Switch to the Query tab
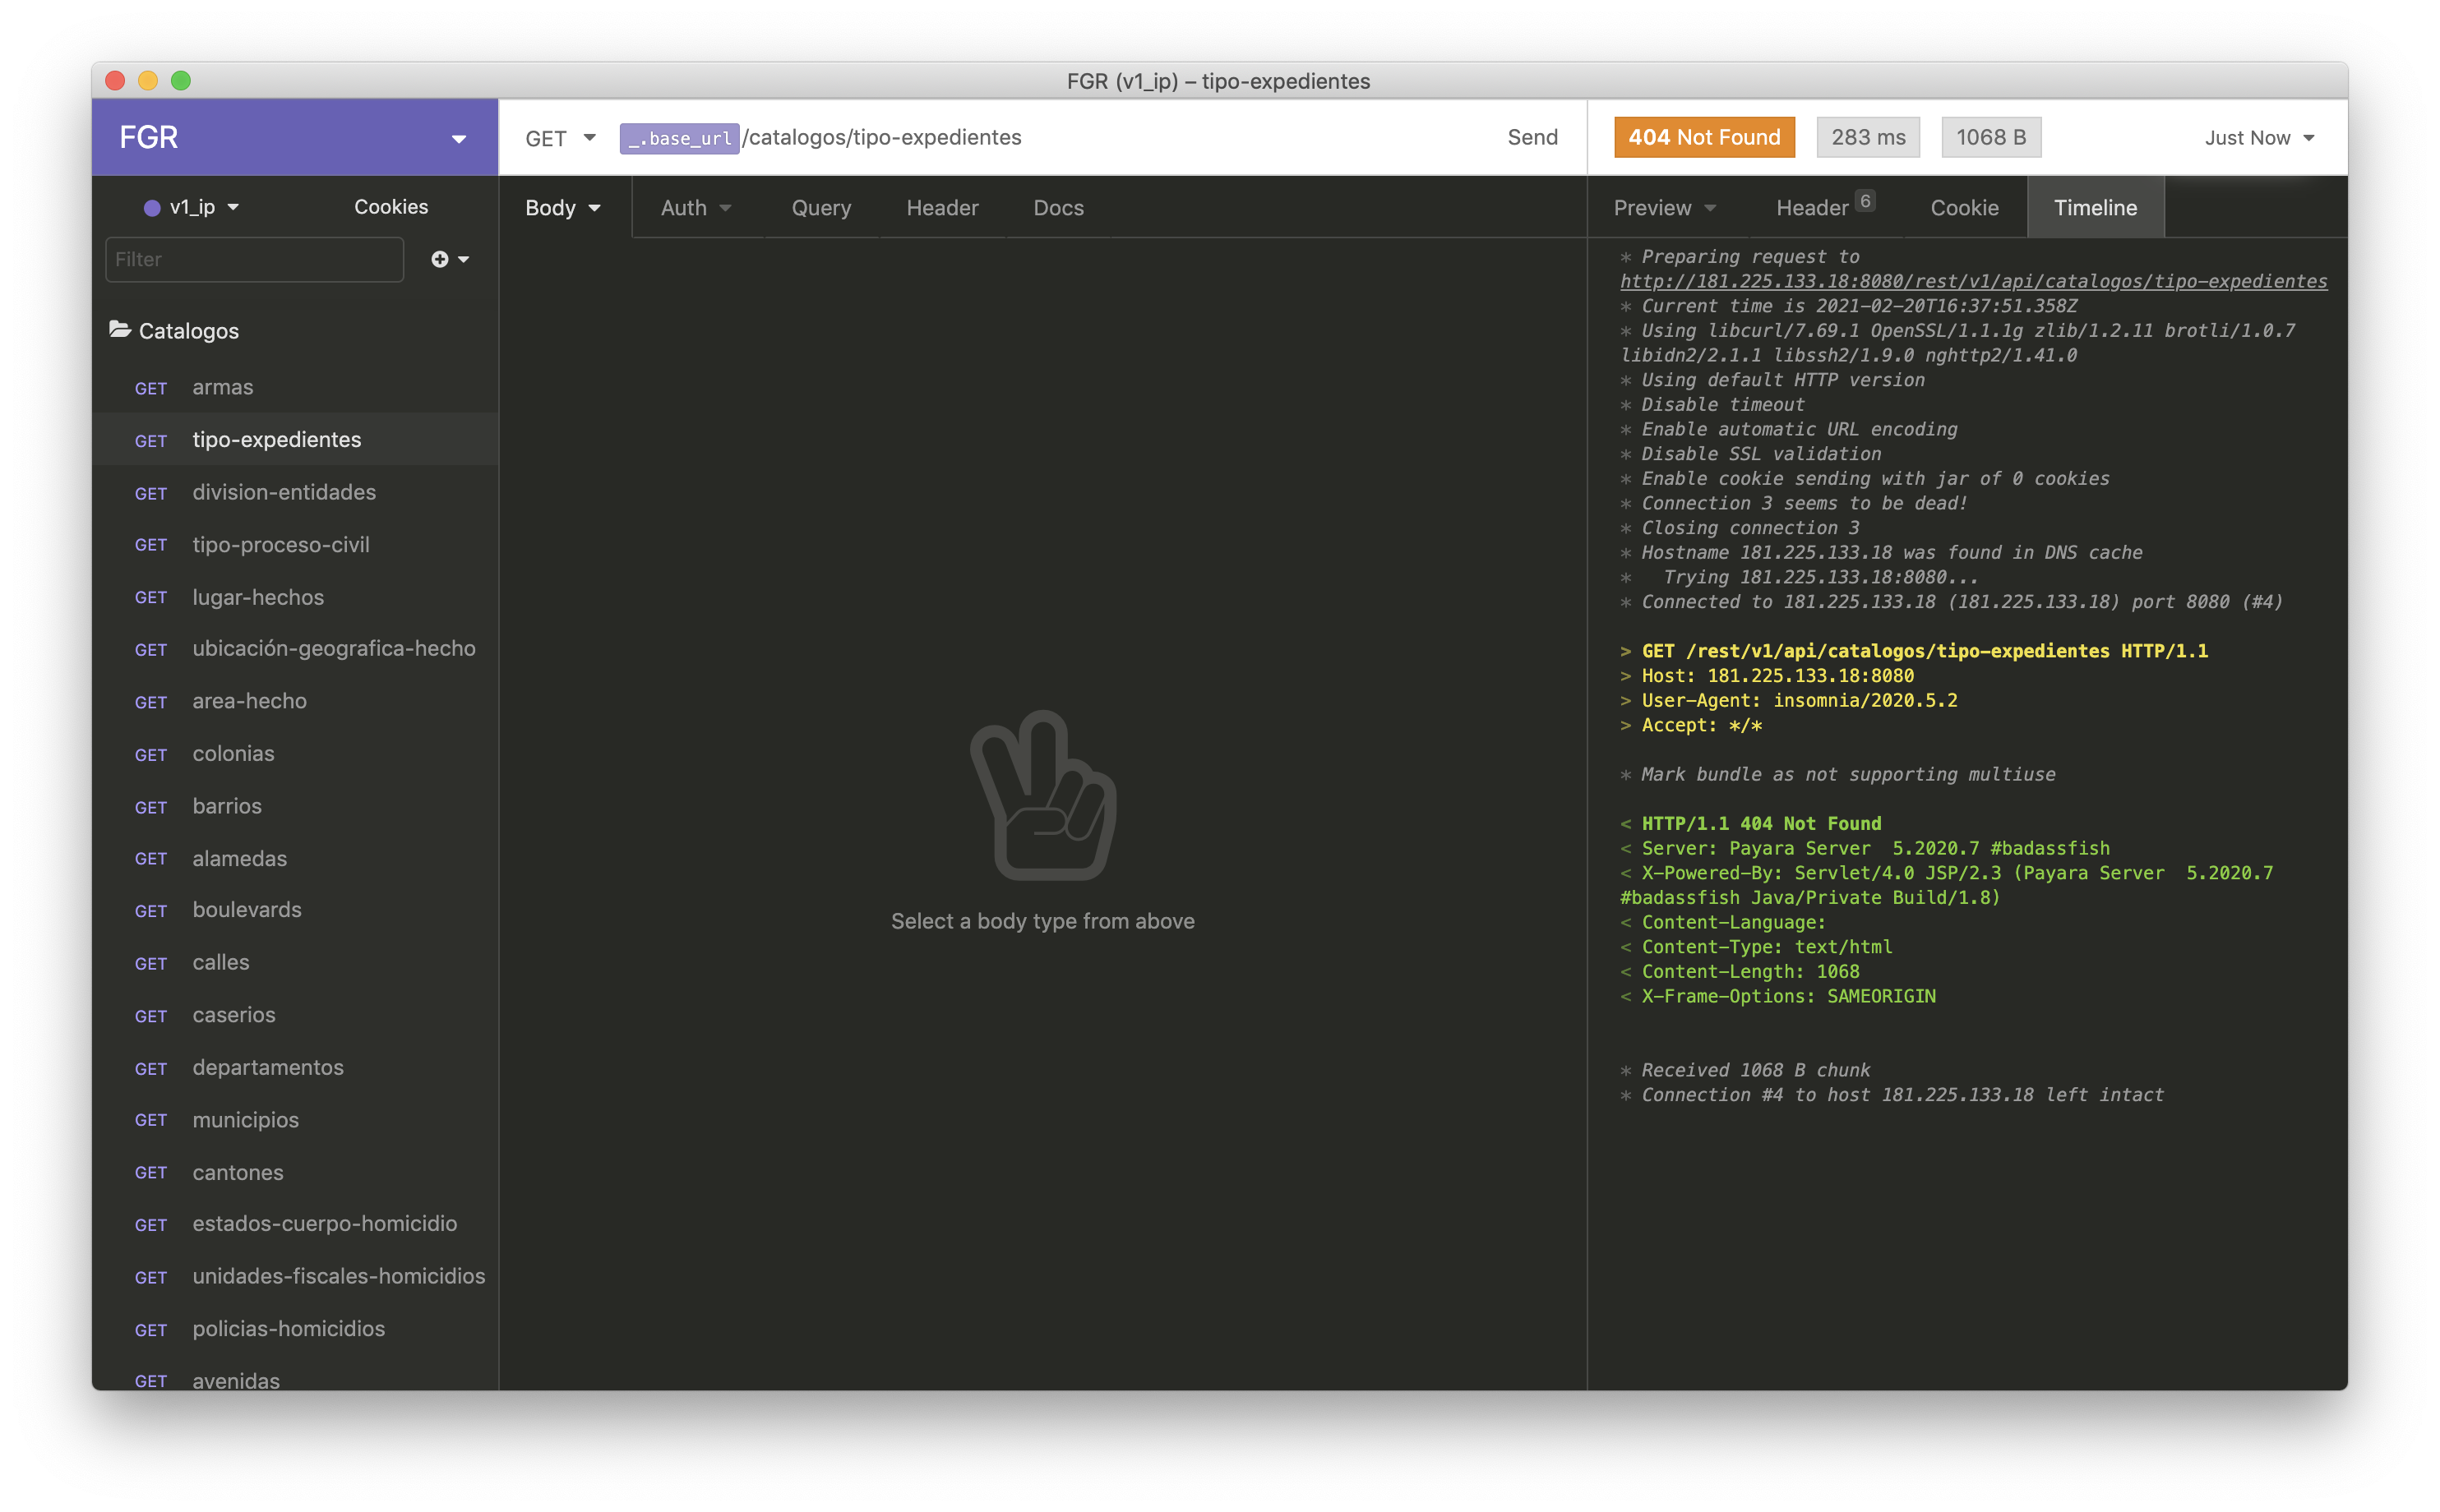 click(x=820, y=208)
